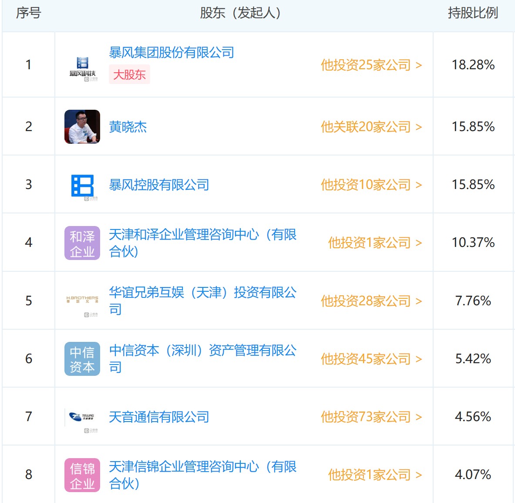Click the pink 信锦企业 logo icon
This screenshot has height=503, width=515.
[82, 475]
